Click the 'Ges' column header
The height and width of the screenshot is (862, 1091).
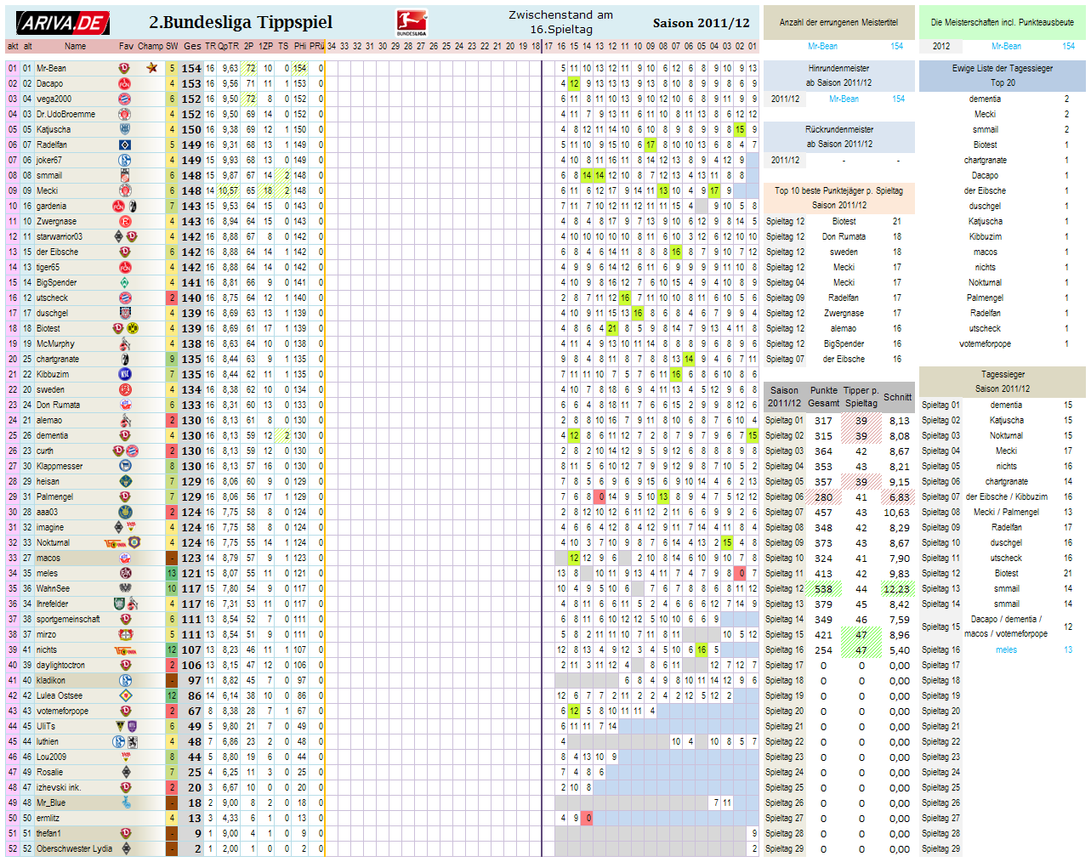pos(192,46)
